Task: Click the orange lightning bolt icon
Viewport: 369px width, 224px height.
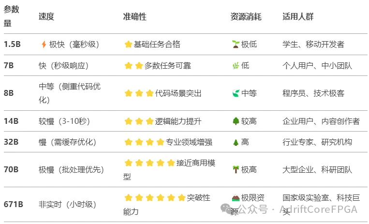Action: click(x=44, y=45)
